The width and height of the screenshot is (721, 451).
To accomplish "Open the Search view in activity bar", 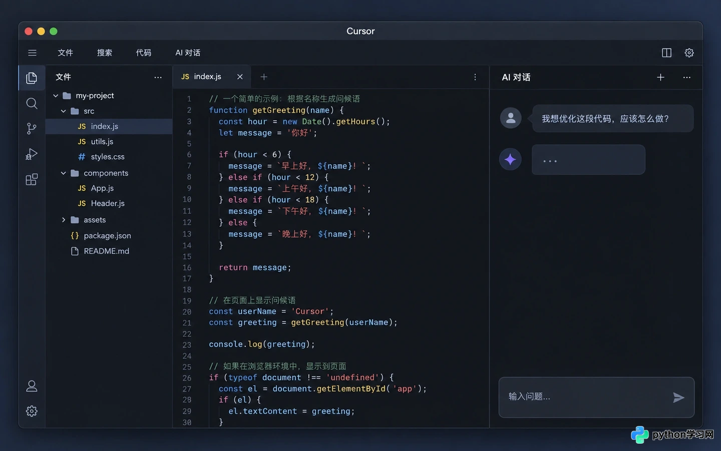I will click(32, 103).
